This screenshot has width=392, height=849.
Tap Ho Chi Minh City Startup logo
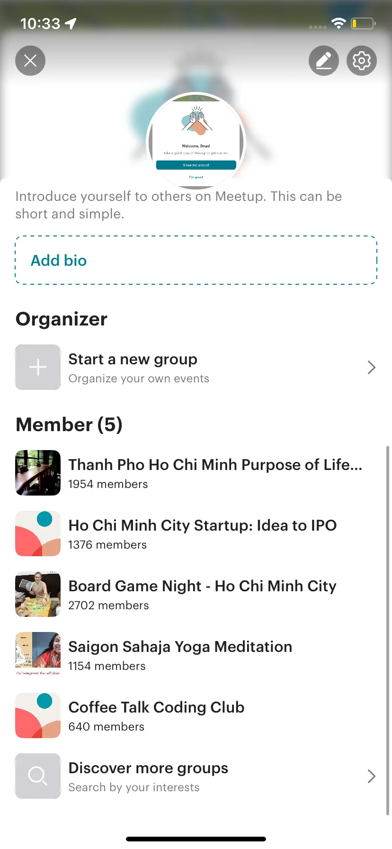[38, 533]
